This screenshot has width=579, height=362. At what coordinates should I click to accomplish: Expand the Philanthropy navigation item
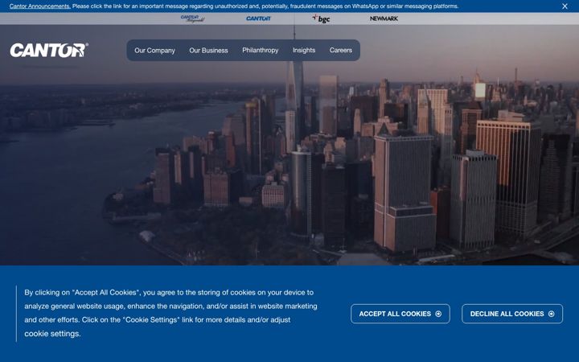261,50
